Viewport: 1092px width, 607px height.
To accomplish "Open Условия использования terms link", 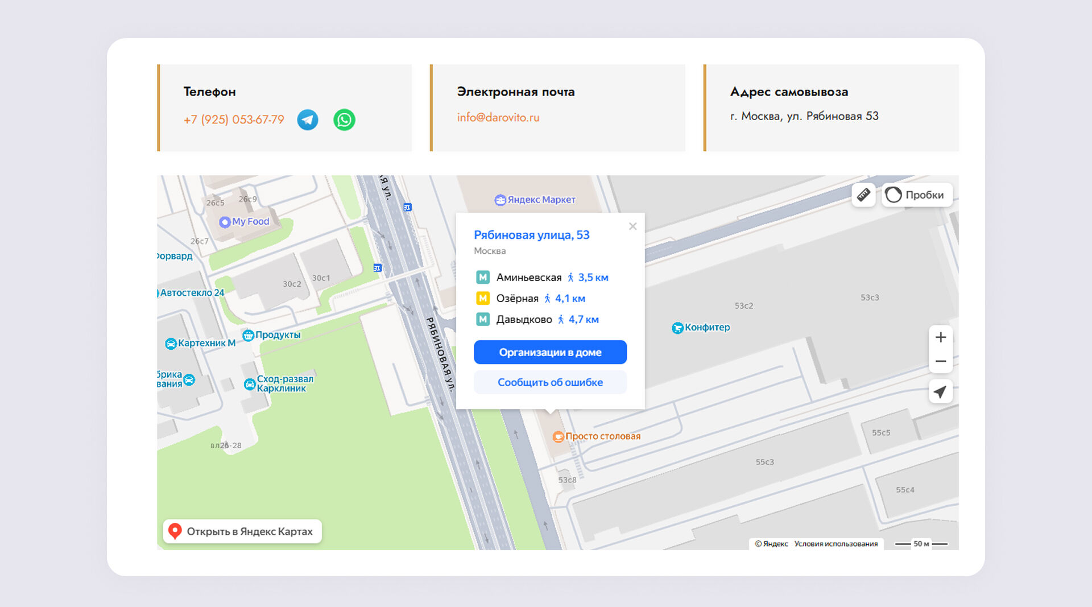I will pos(835,544).
